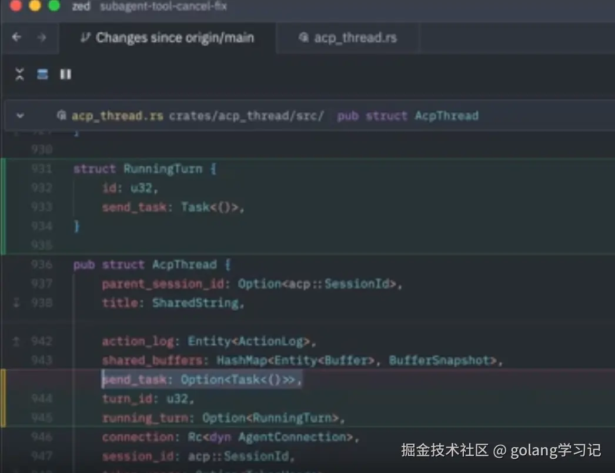Click 'action_log: Entity<ActionLog>,' line

click(x=209, y=341)
